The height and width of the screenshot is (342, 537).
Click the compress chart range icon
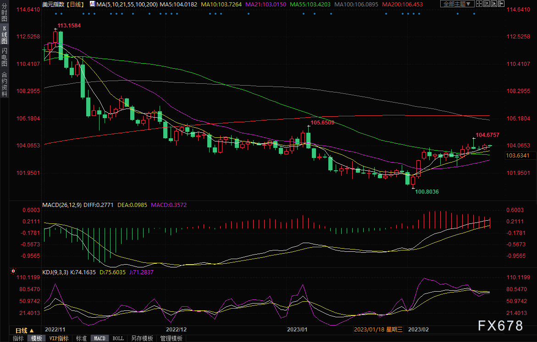[487, 4]
